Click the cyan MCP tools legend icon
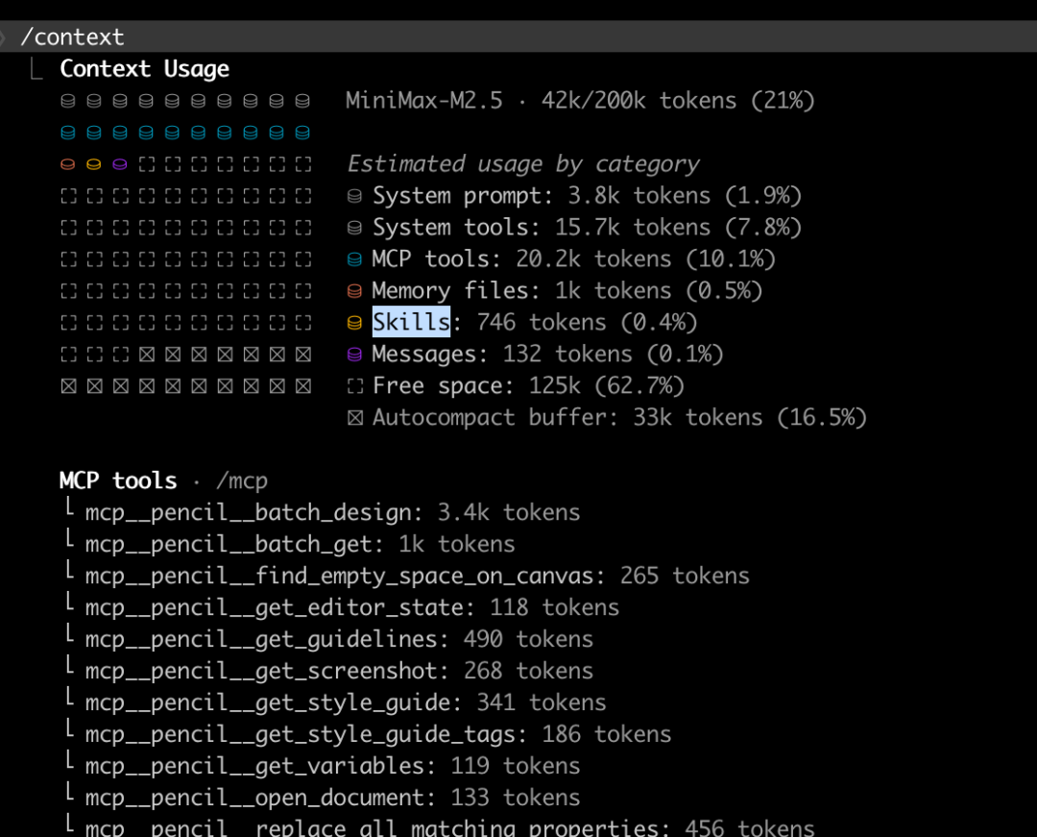Image resolution: width=1037 pixels, height=837 pixels. click(x=354, y=259)
